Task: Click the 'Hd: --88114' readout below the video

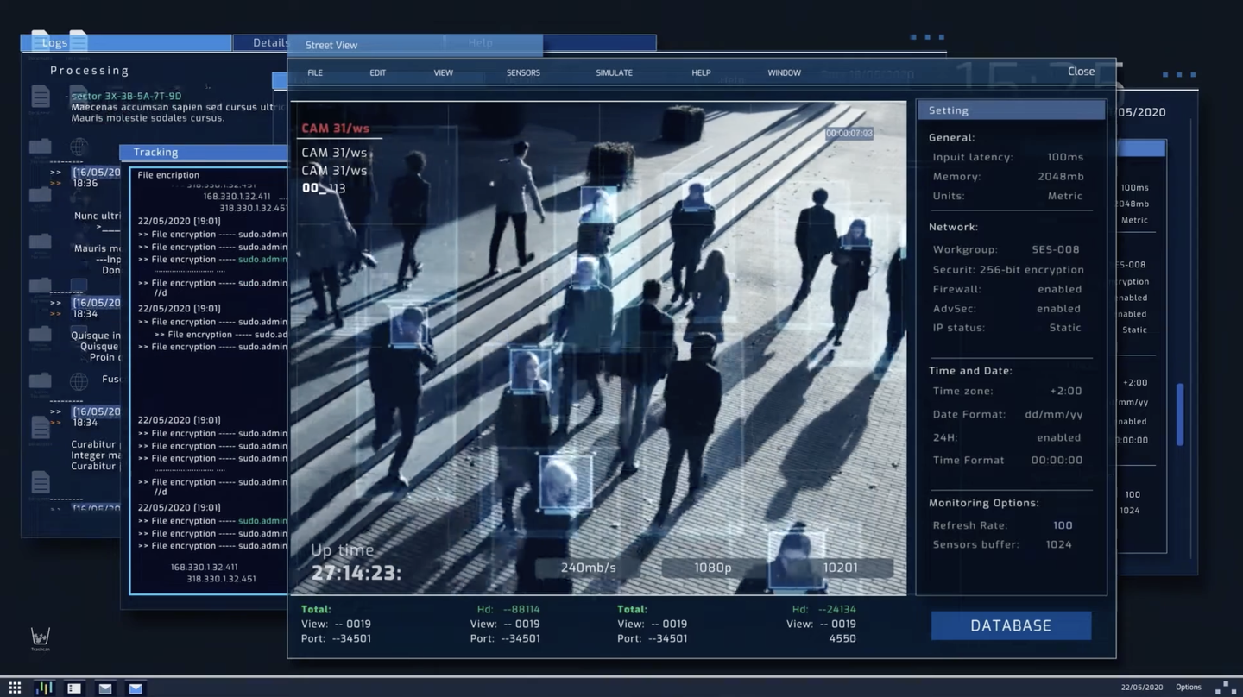Action: point(508,609)
